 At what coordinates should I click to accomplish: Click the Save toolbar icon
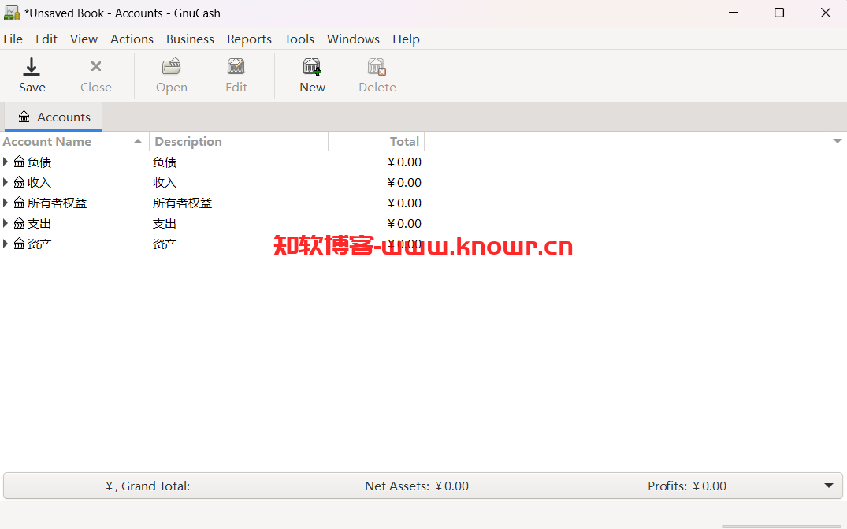(32, 66)
